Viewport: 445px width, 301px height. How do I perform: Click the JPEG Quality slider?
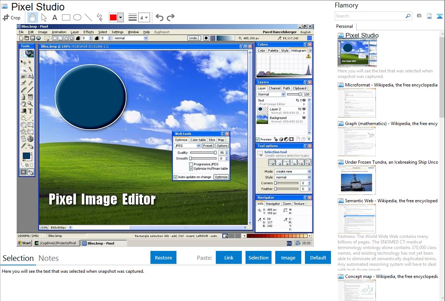click(x=203, y=153)
